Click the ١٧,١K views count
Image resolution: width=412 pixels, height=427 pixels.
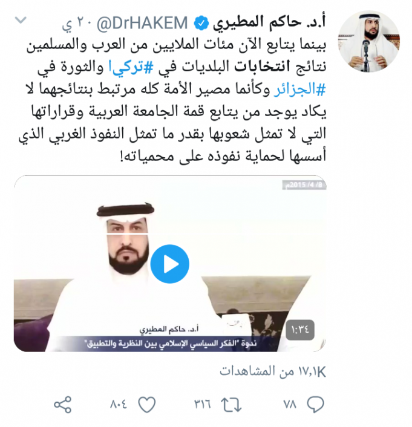coord(273,371)
